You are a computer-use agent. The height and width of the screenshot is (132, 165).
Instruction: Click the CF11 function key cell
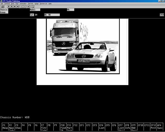click(x=147, y=127)
